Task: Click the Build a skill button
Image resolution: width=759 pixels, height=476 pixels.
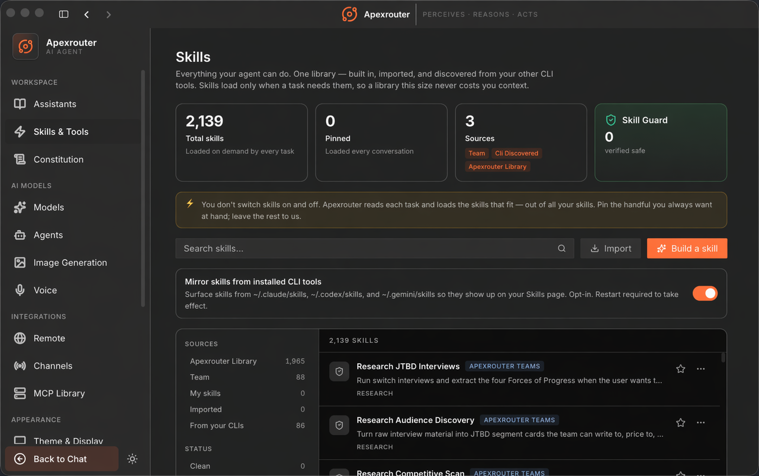Action: click(x=687, y=249)
